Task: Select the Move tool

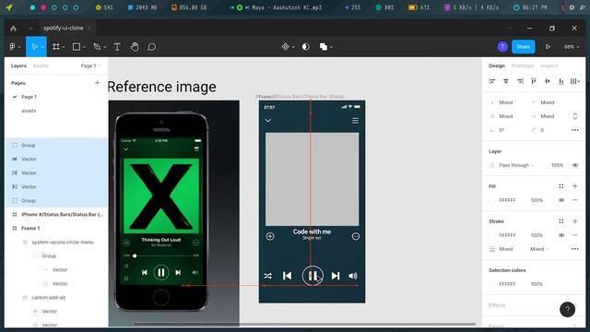Action: (x=34, y=47)
